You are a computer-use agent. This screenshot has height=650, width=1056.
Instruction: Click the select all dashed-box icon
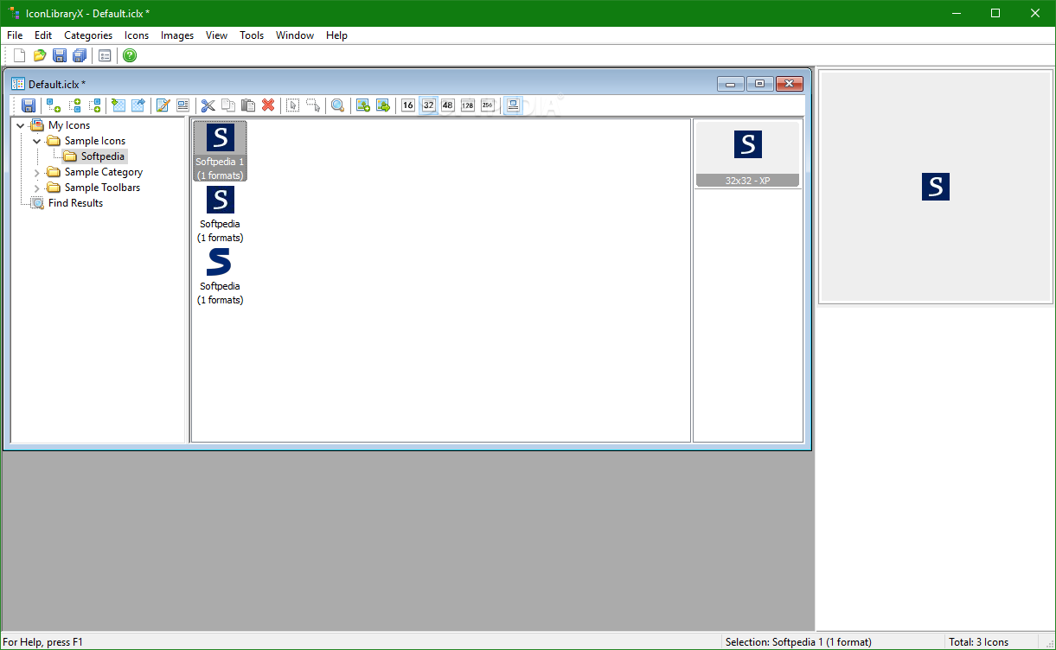[x=293, y=105]
